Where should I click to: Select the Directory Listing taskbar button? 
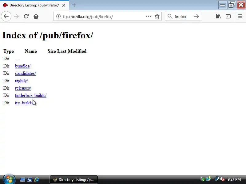click(73, 179)
